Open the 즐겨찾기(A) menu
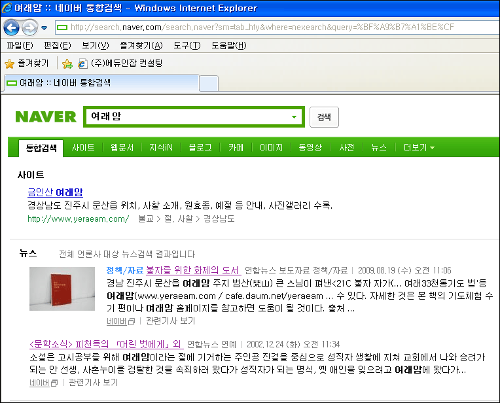This screenshot has height=403, width=500. pos(141,46)
